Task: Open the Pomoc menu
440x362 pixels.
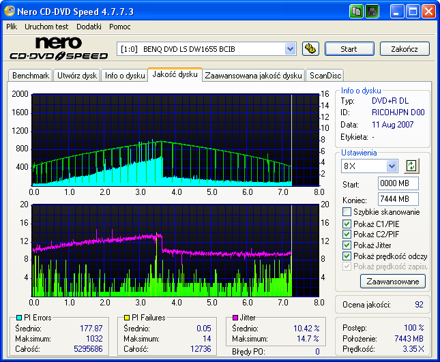Action: click(120, 27)
